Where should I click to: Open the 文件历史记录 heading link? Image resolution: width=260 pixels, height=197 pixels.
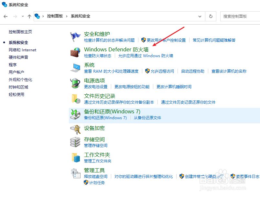tap(100, 96)
